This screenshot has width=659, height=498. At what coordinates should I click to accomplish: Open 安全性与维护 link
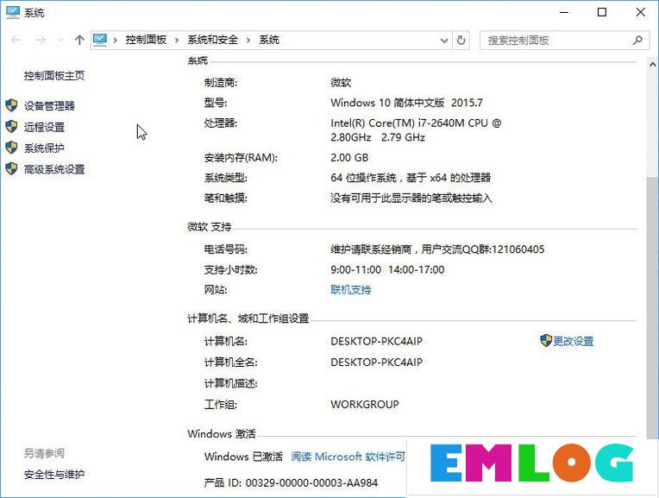click(x=54, y=475)
